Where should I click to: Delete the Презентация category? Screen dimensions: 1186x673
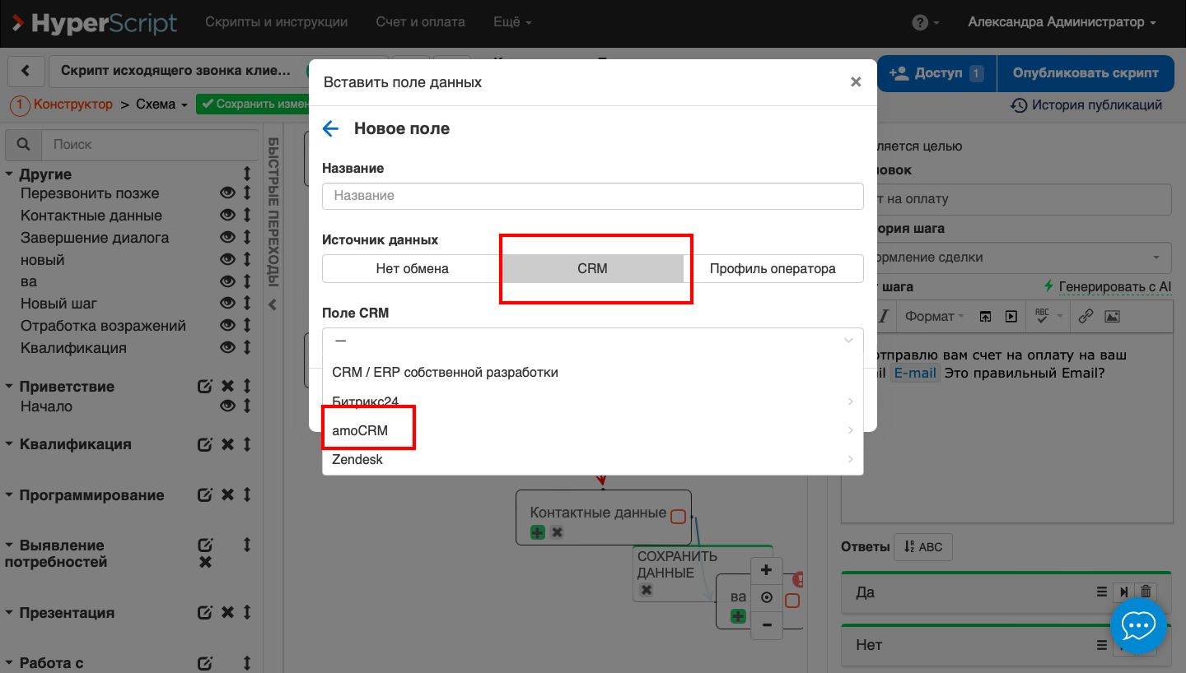click(x=228, y=613)
